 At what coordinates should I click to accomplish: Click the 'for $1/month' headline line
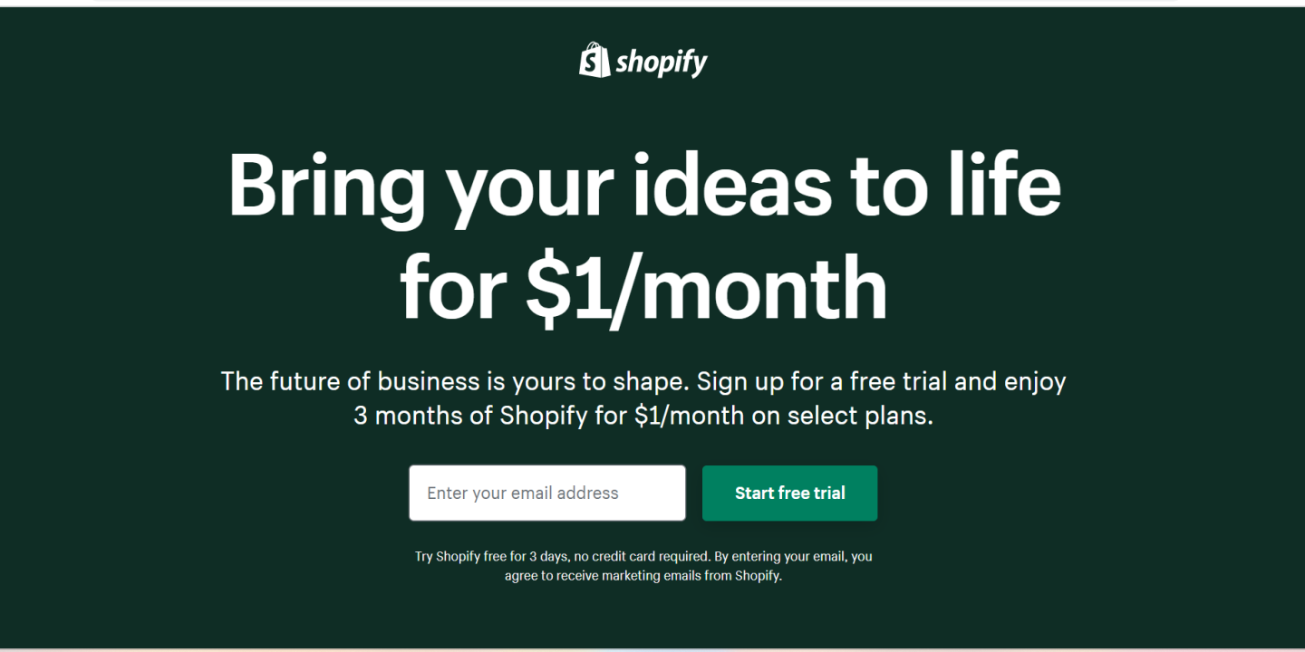click(x=644, y=288)
